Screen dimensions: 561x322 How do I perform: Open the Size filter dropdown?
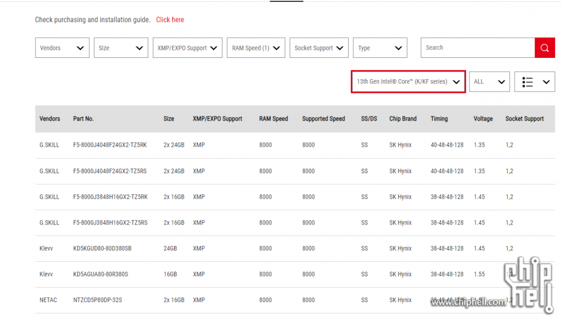[121, 48]
